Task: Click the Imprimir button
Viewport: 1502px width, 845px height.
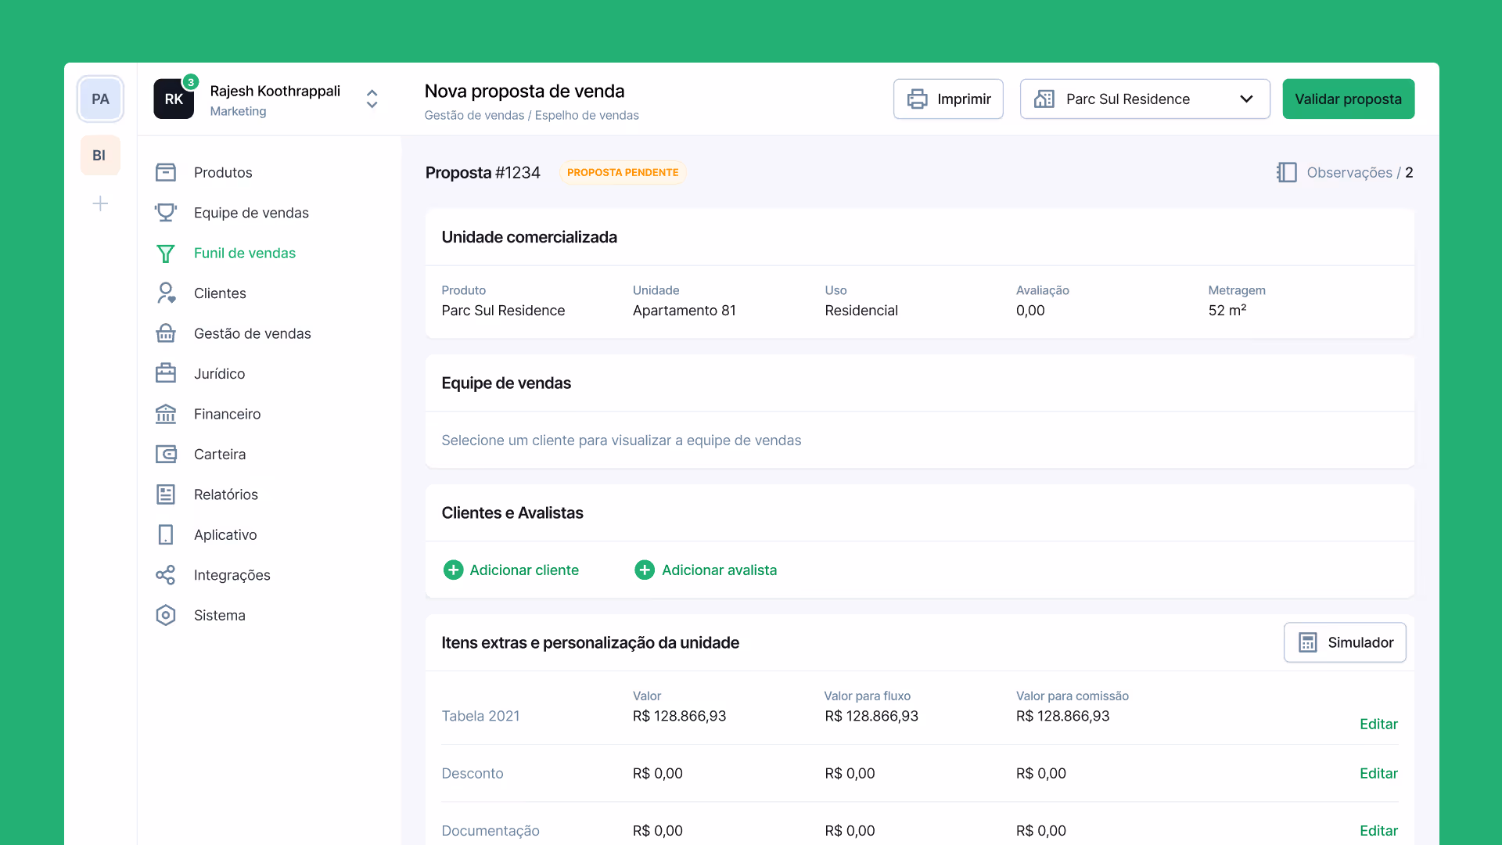Action: (x=948, y=99)
